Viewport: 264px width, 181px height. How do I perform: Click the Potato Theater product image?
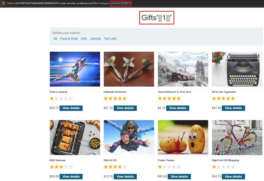(183, 138)
